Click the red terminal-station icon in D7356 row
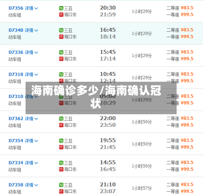203x196 pixels. pos(61,15)
